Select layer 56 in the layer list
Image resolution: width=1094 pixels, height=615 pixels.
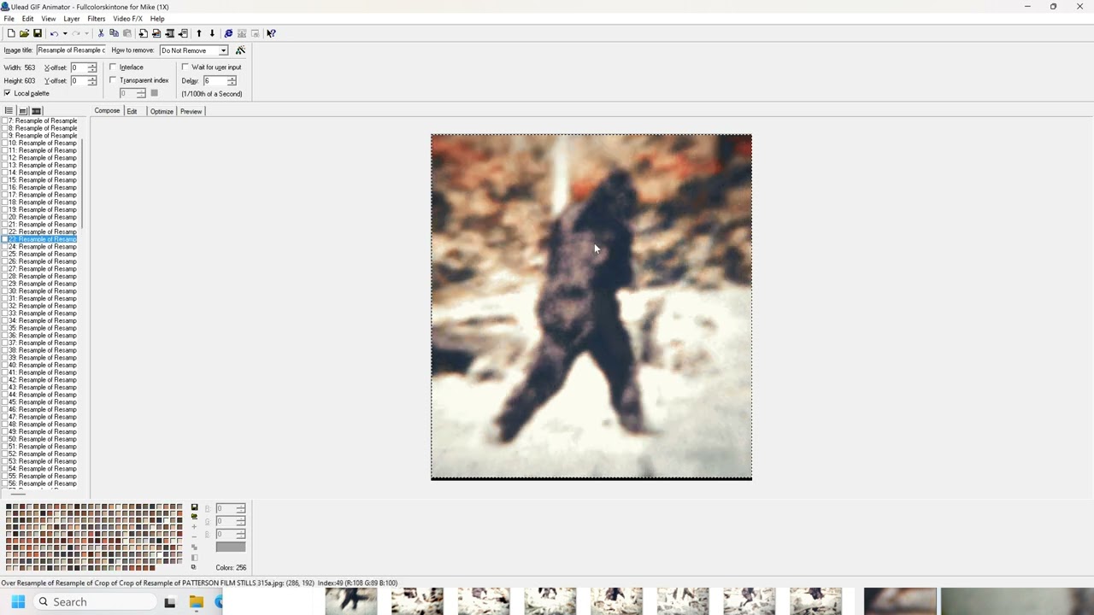tap(43, 483)
